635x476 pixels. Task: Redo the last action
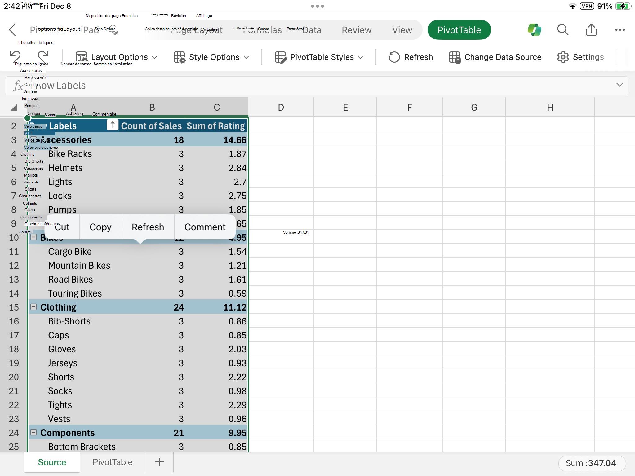pos(43,57)
